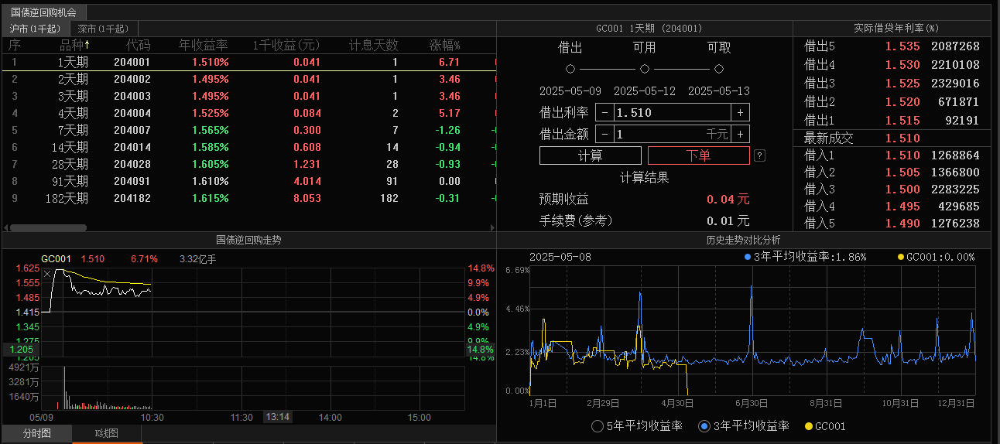Viewport: 1000px width, 444px height.
Task: Click the right arrow of the table scrollbar
Action: coord(491,227)
